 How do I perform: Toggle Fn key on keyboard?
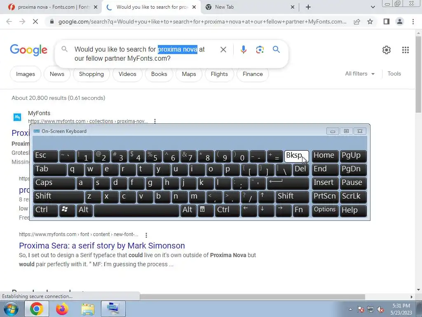(300, 211)
